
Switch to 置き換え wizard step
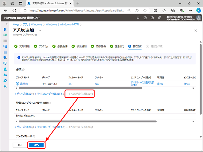(x=117, y=46)
